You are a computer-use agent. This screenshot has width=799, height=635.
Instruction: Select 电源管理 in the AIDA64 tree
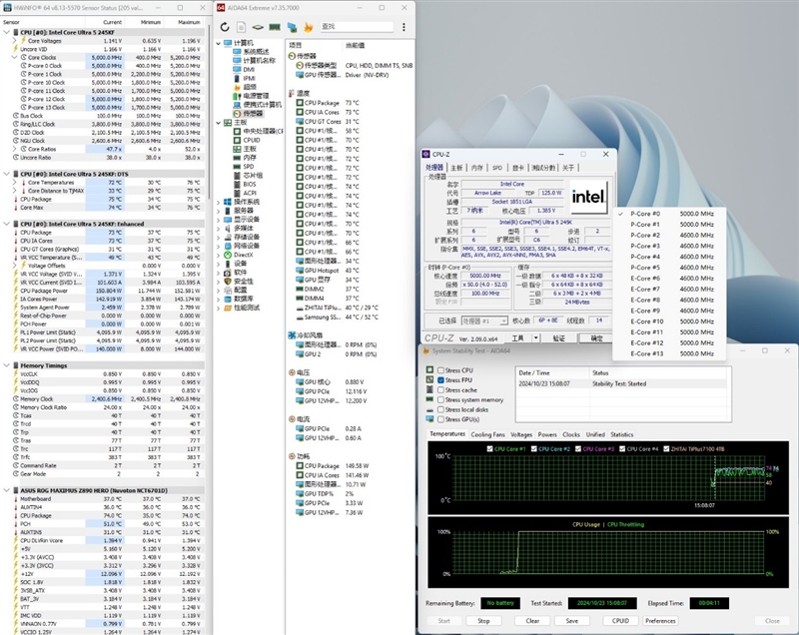pos(256,95)
